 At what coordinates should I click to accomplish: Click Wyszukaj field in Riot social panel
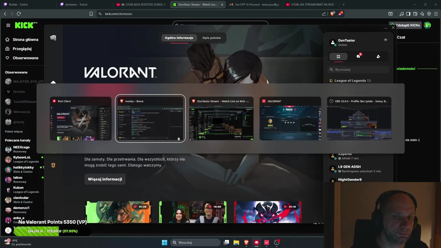tap(358, 70)
